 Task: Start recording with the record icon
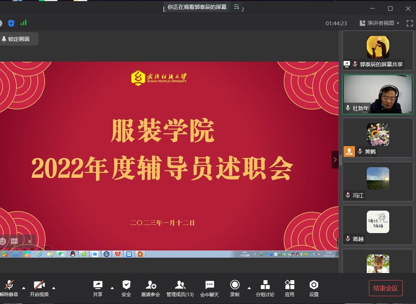234,285
